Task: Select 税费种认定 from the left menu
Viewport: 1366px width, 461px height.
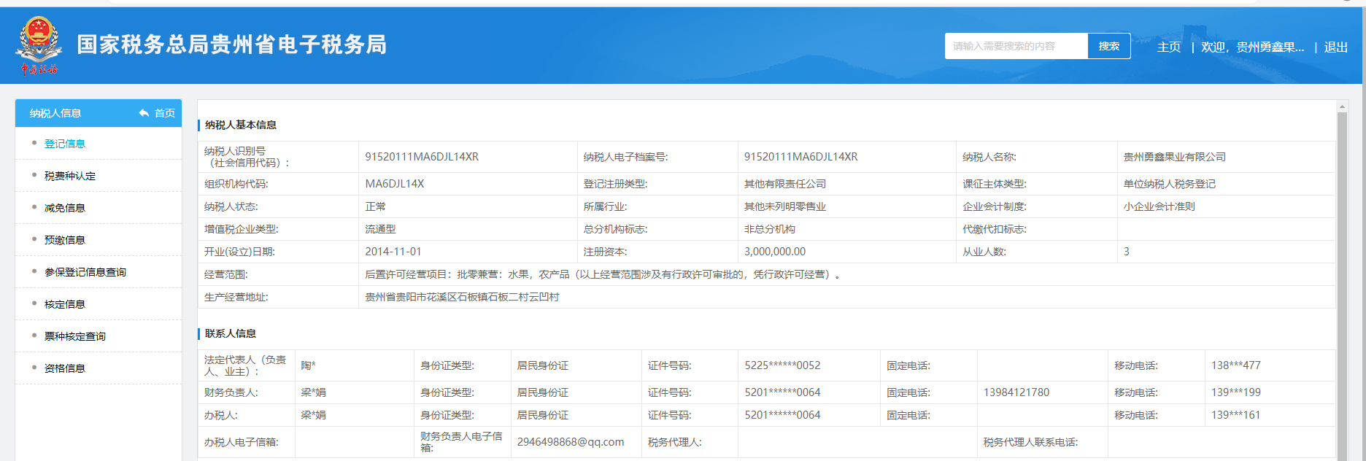Action: [70, 176]
